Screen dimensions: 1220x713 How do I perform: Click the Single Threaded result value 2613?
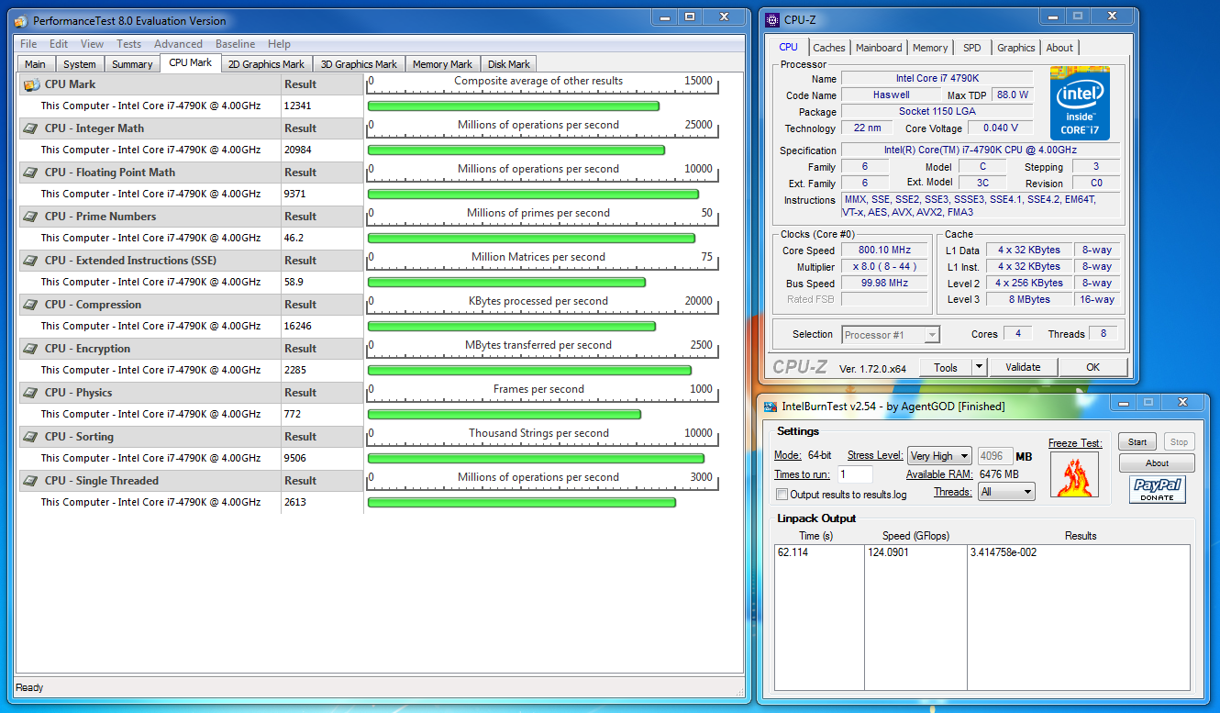(x=295, y=502)
